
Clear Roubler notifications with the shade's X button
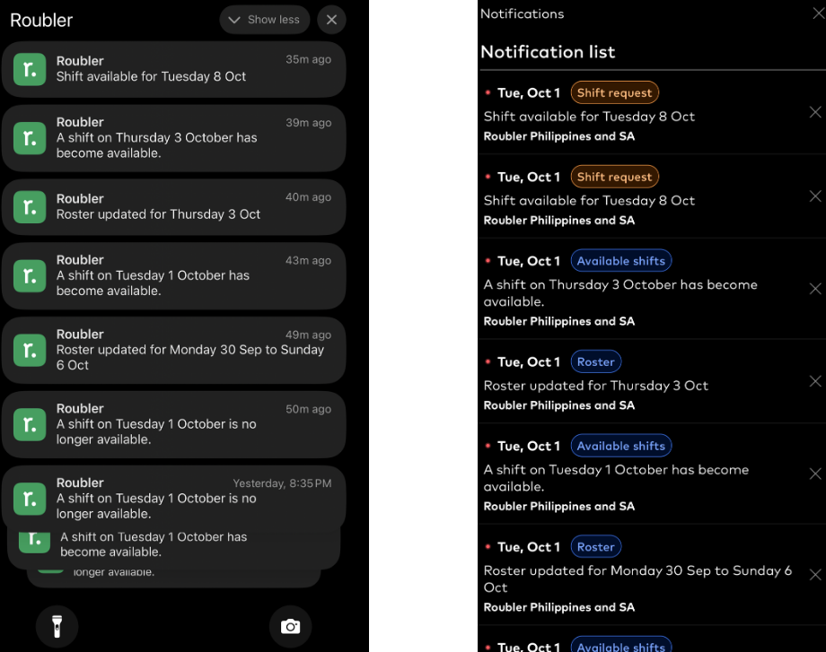click(x=331, y=20)
